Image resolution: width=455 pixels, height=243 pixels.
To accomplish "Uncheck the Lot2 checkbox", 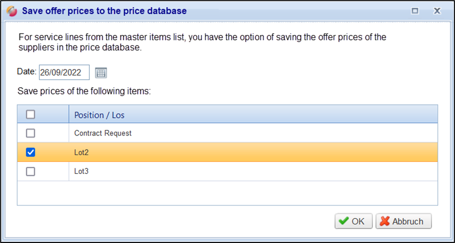I will [31, 152].
